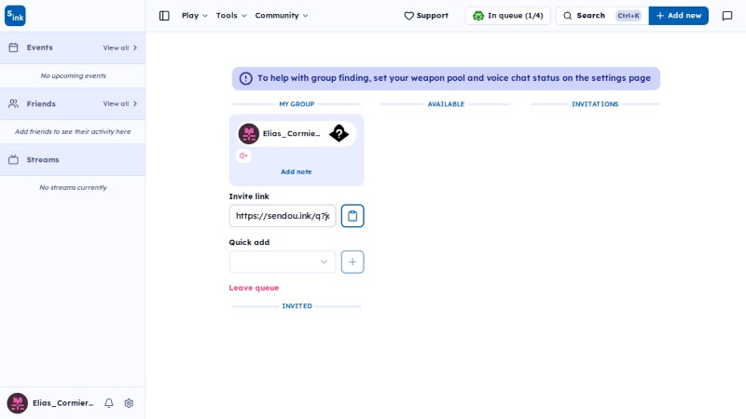Click Elias_Cormie... name in group card
The height and width of the screenshot is (419, 746).
click(291, 133)
